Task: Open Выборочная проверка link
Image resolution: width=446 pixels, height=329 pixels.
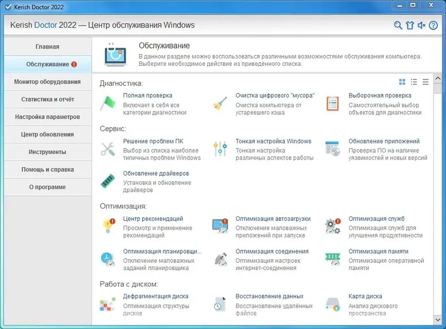Action: [x=380, y=95]
